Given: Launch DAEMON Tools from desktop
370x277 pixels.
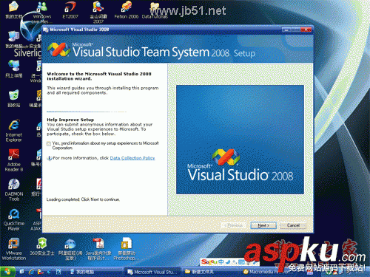Looking at the screenshot, I should pyautogui.click(x=14, y=190).
